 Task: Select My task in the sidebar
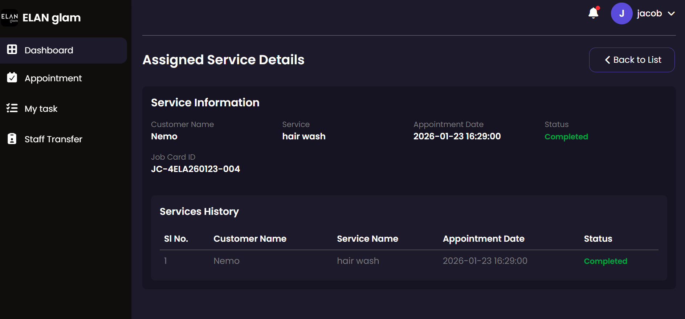click(x=41, y=109)
